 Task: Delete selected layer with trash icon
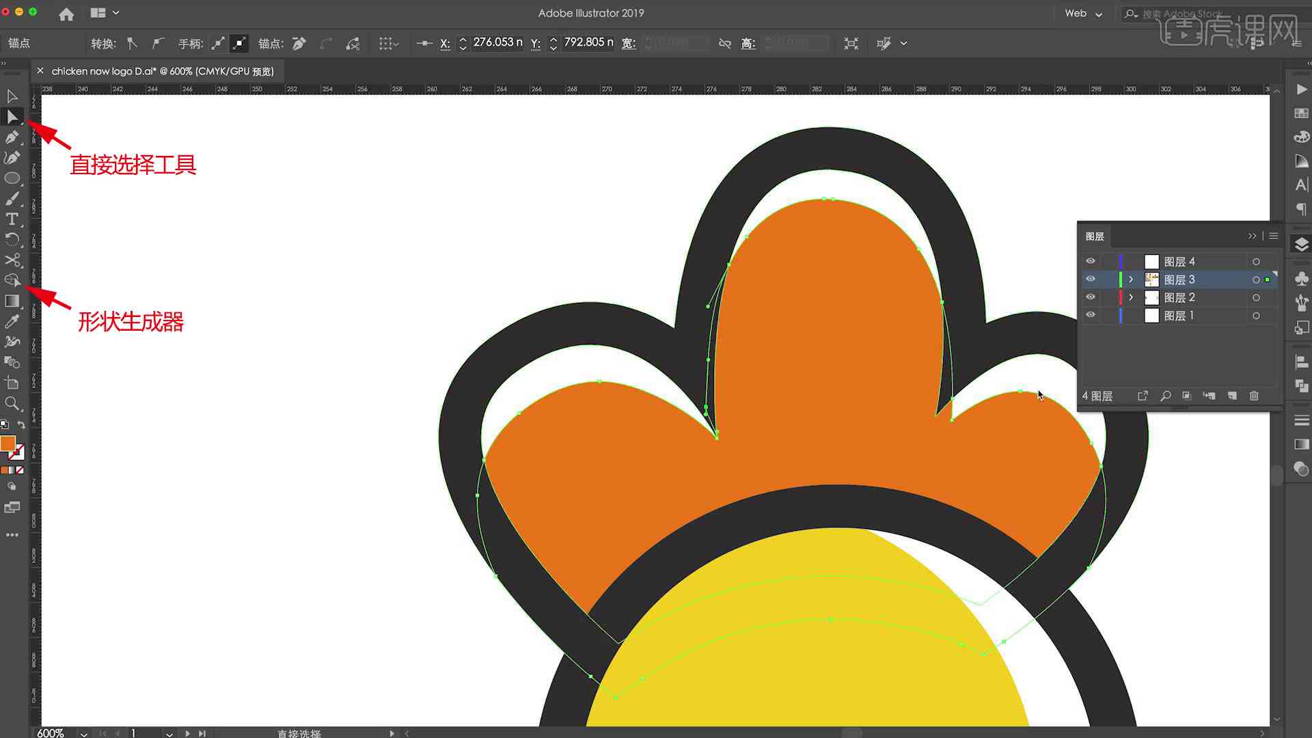[x=1254, y=396]
